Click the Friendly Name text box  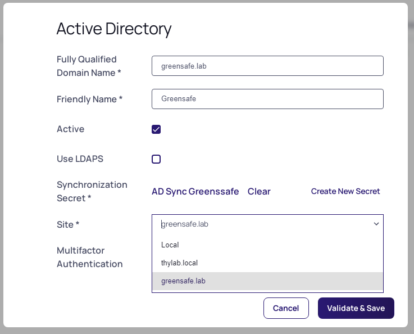point(267,99)
